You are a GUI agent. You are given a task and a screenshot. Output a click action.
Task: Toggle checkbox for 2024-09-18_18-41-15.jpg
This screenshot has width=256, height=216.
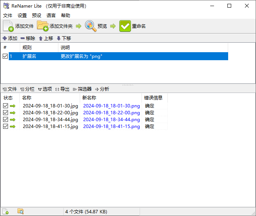[x=5, y=126]
